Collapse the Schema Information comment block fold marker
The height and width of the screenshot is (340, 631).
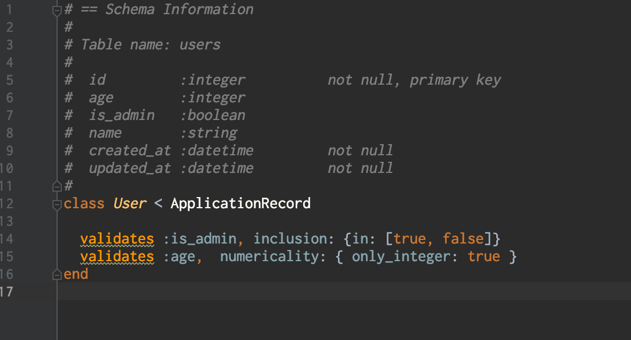57,11
